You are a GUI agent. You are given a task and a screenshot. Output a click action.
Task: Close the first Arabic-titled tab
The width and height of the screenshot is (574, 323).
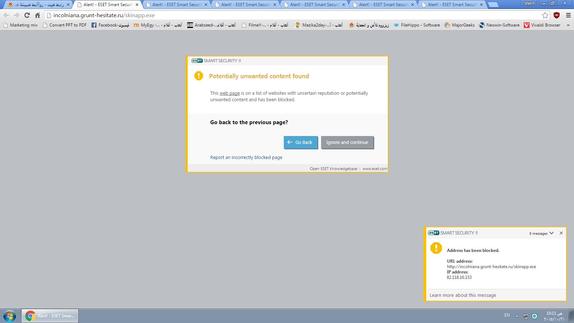click(68, 5)
